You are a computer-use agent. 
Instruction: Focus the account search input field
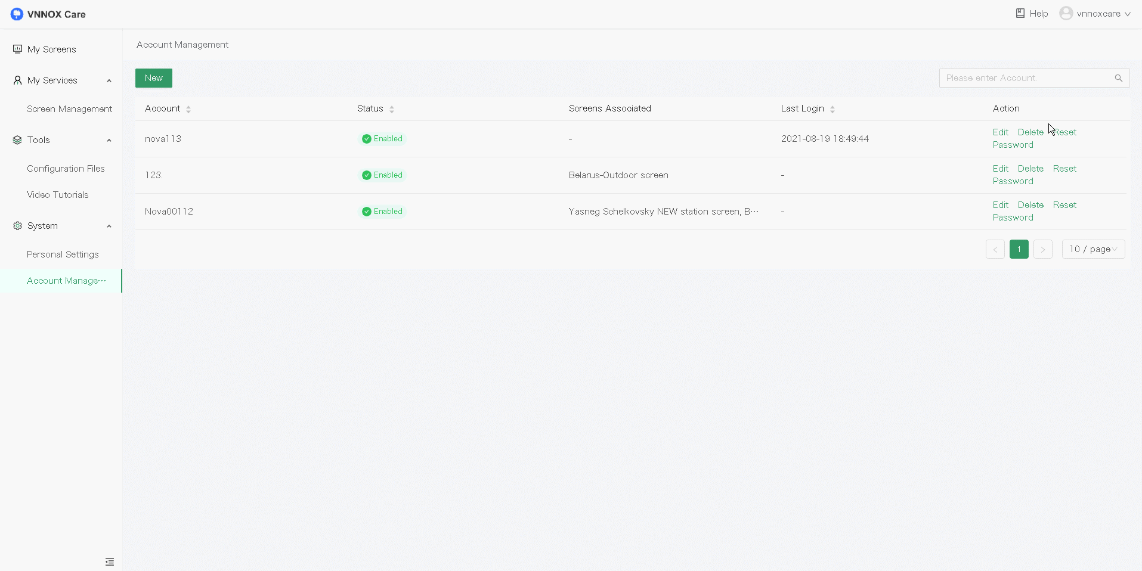(1026, 78)
